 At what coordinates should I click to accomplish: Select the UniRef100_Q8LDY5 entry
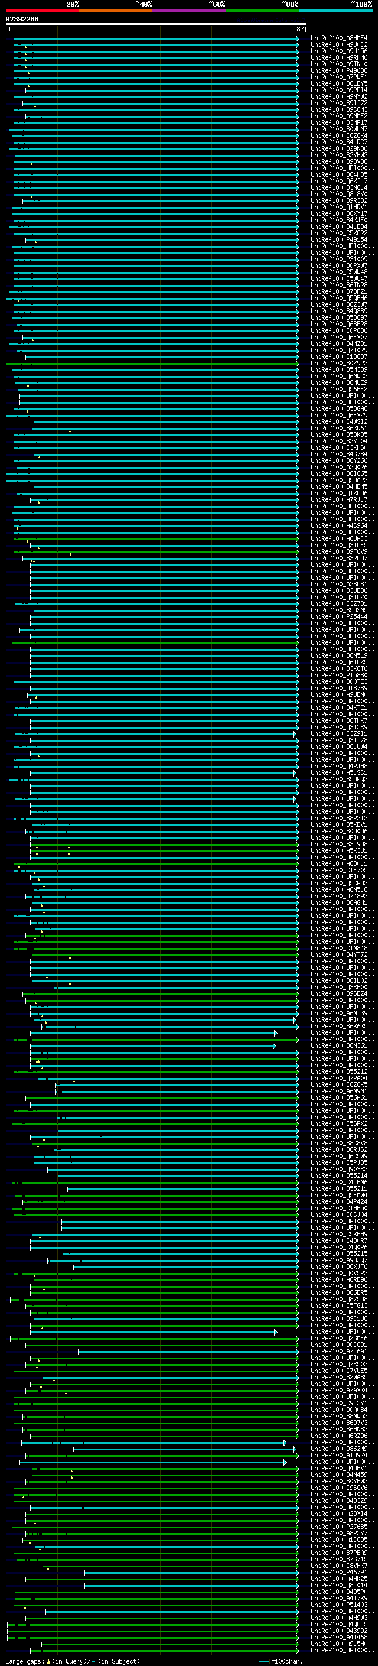pyautogui.click(x=339, y=83)
